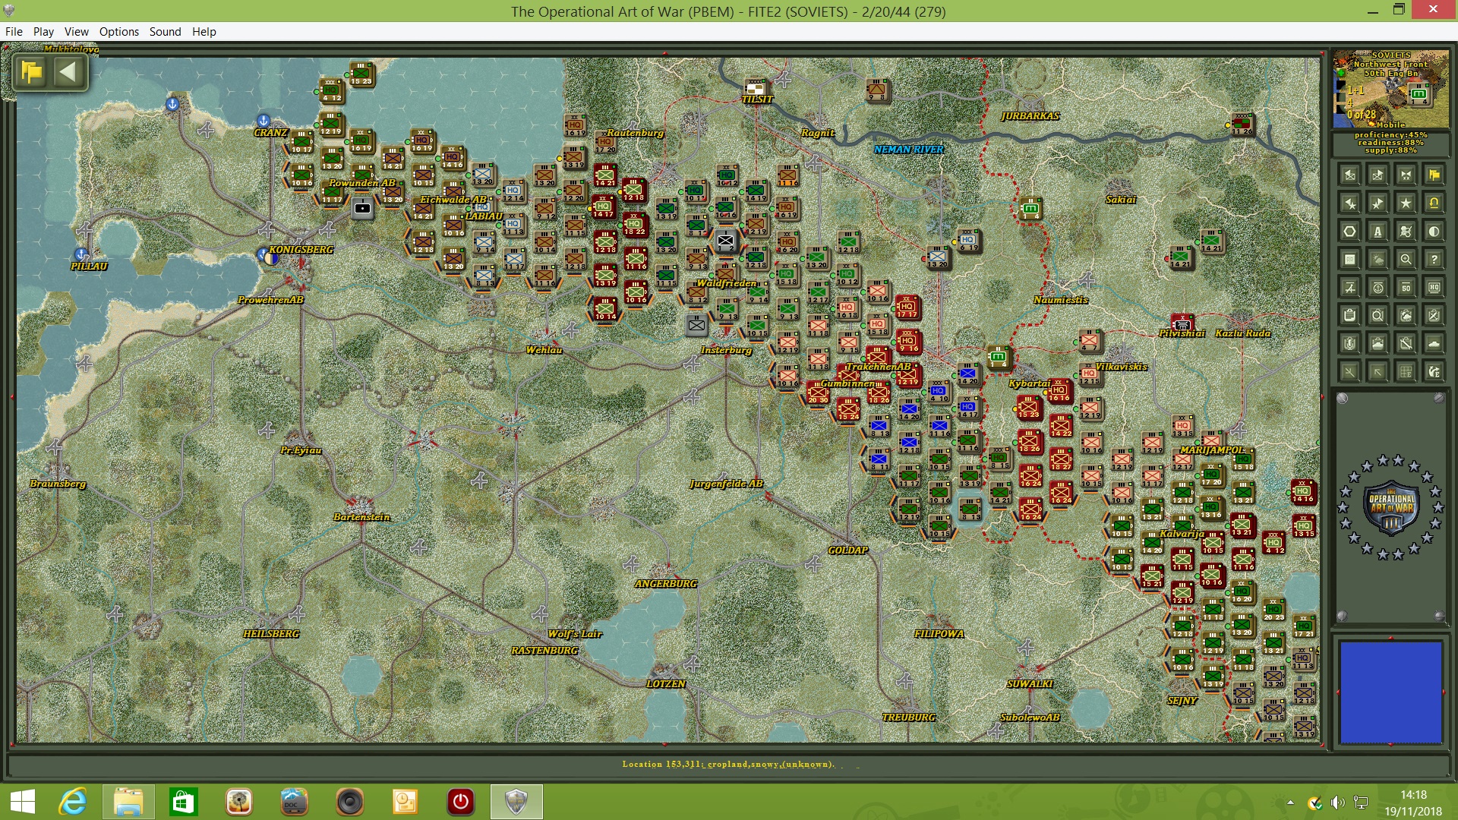Open File Explorer from the taskbar
Viewport: 1458px width, 820px height.
tap(128, 802)
